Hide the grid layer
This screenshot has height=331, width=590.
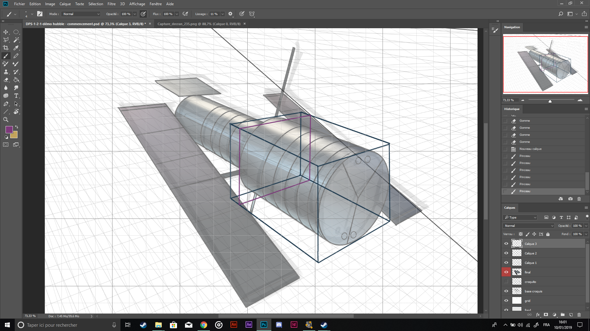(x=506, y=301)
